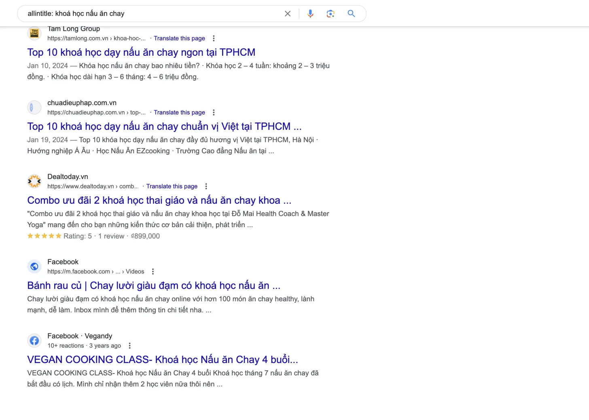Image resolution: width=589 pixels, height=420 pixels.
Task: Open the three-dot menu for the Tam Long result
Action: 214,38
